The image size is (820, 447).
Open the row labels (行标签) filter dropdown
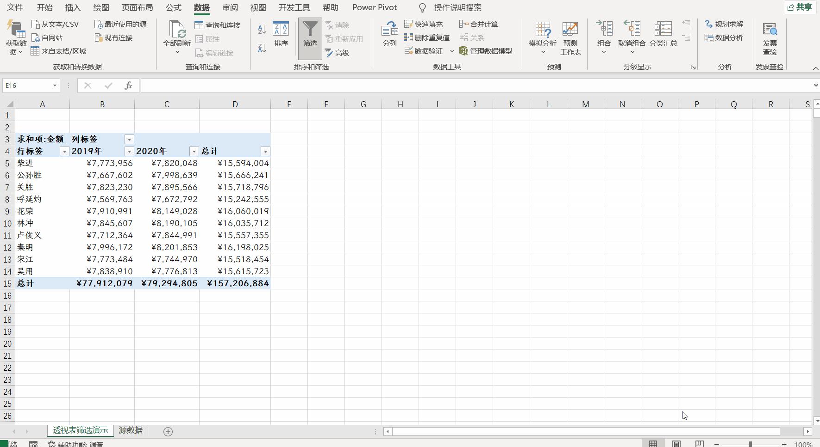(64, 152)
